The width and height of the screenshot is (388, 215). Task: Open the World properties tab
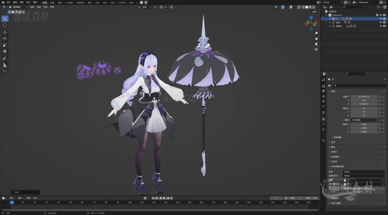324,106
